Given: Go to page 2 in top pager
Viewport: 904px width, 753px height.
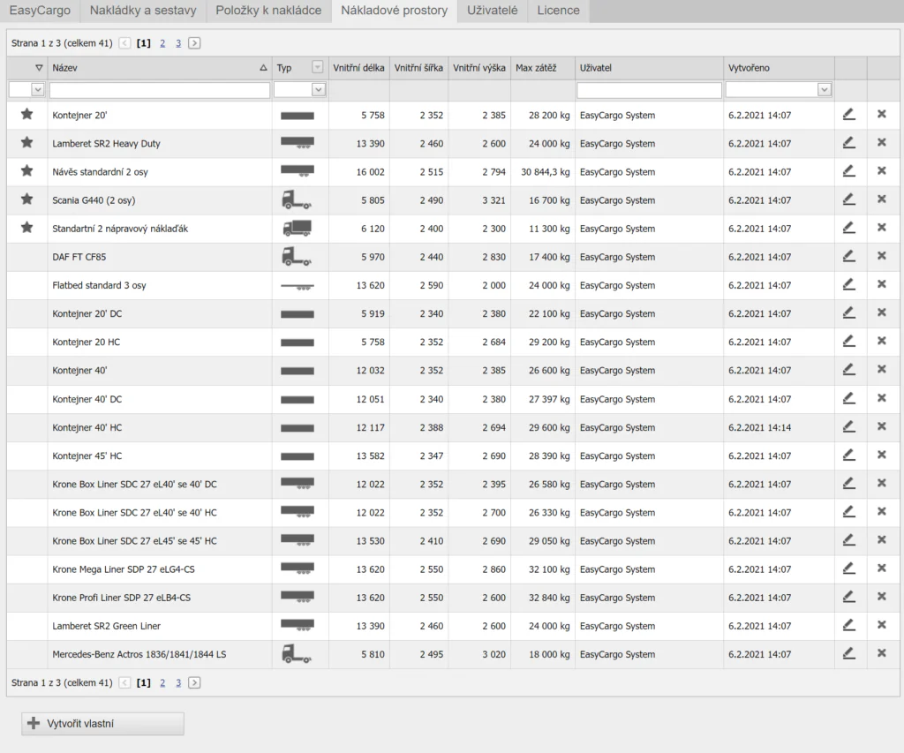Looking at the screenshot, I should (x=162, y=43).
